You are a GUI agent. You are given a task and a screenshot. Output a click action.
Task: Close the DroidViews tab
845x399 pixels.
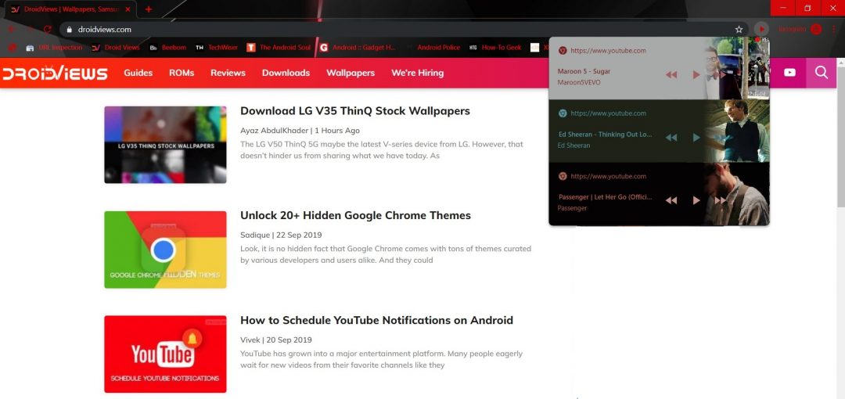click(128, 9)
